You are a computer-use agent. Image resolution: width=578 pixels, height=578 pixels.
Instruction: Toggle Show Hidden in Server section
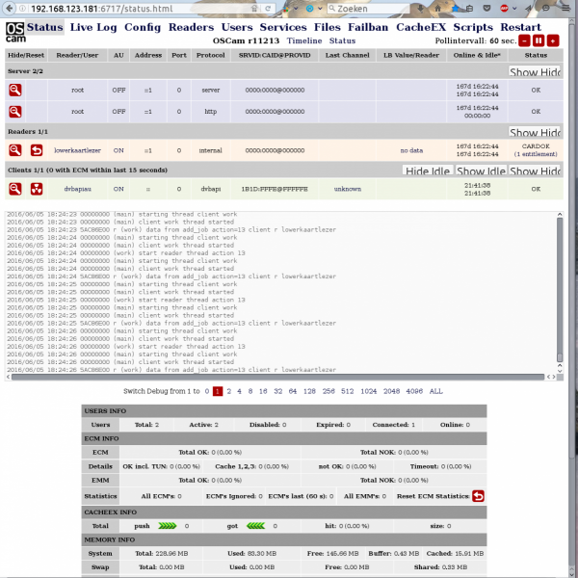pyautogui.click(x=535, y=72)
